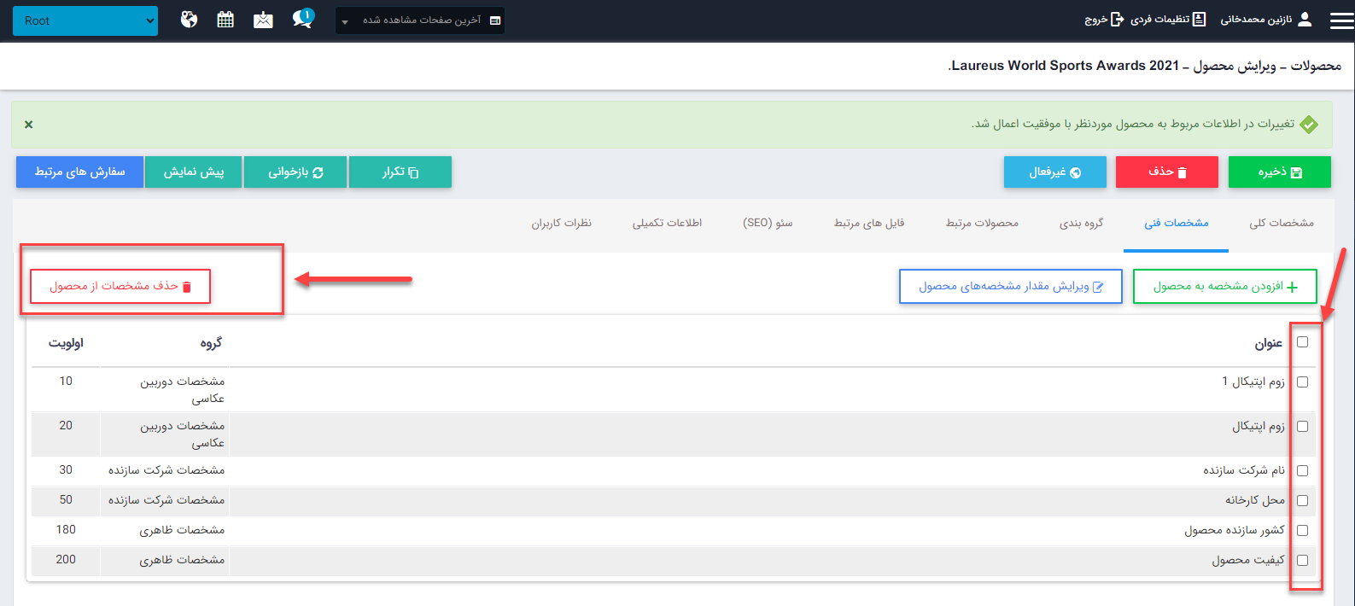
Task: Check the box for کیفیت محصول
Action: click(1302, 560)
